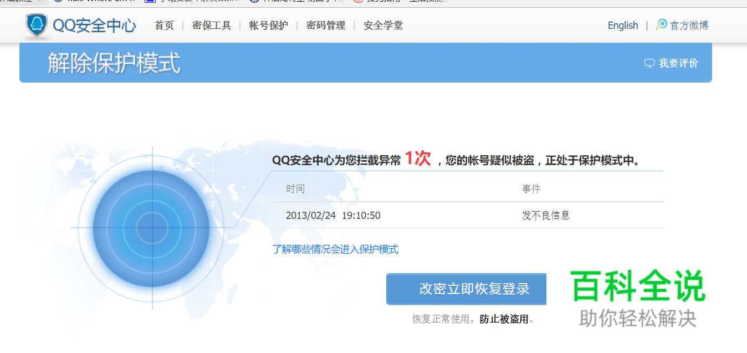Click the QQ安全中心 shield logo

tap(37, 25)
